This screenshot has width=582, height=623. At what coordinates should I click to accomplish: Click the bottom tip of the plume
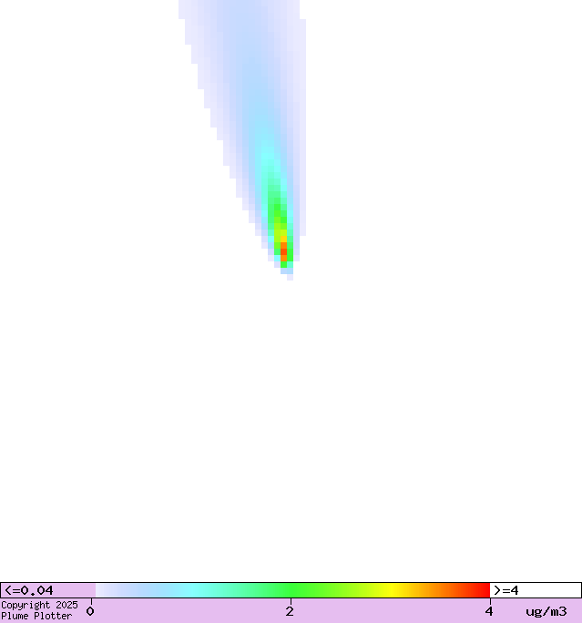pyautogui.click(x=290, y=276)
